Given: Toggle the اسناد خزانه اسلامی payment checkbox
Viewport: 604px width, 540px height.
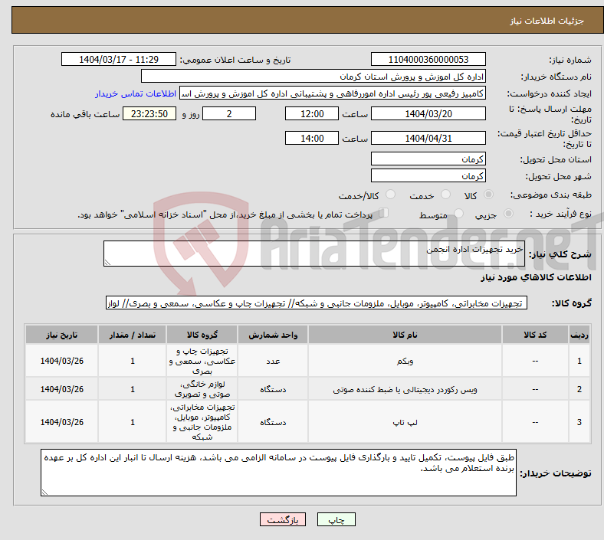Looking at the screenshot, I should [x=384, y=213].
